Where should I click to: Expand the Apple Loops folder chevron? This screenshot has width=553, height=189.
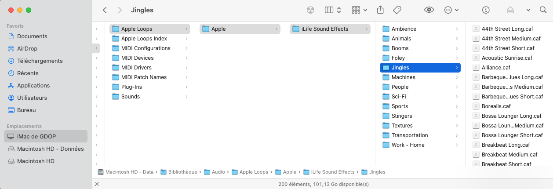187,29
